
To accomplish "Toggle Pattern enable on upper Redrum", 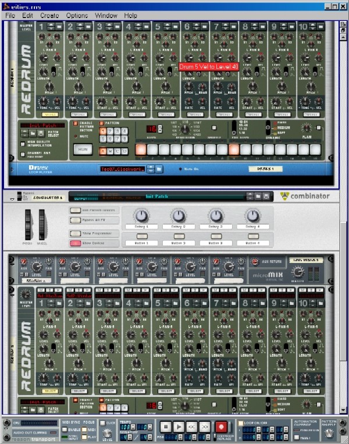I will pyautogui.click(x=101, y=123).
